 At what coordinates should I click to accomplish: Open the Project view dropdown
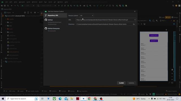pyautogui.click(x=9, y=13)
